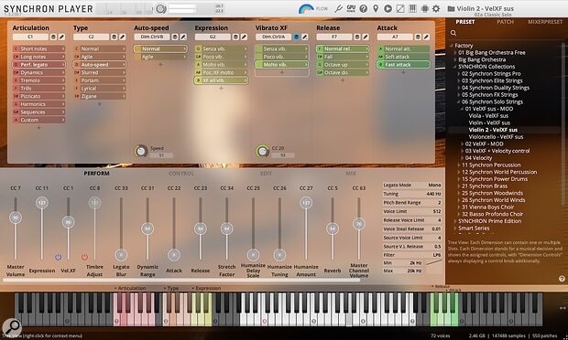This screenshot has width=568, height=340.
Task: Open the wrench tuning tool icon
Action: (338, 8)
